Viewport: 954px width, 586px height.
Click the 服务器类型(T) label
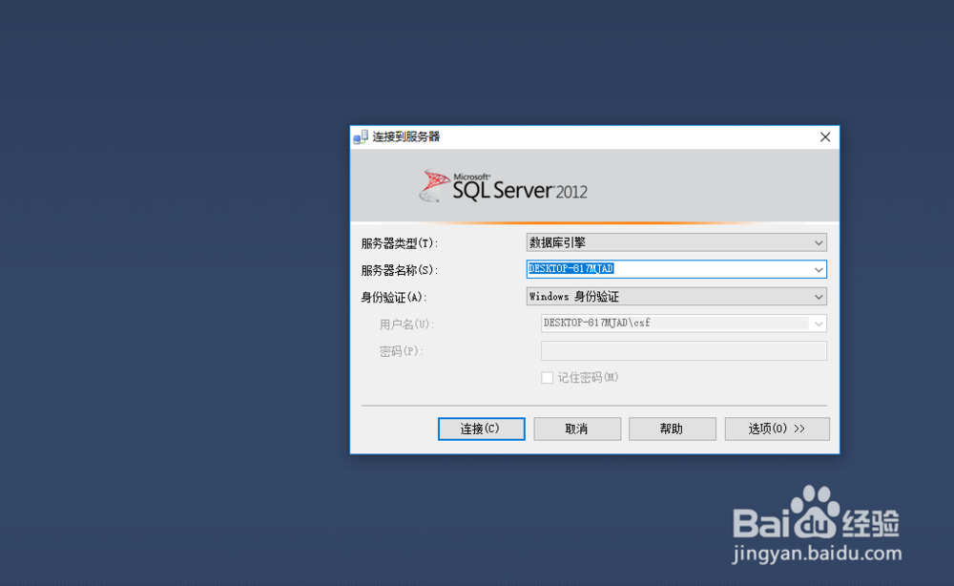[400, 243]
